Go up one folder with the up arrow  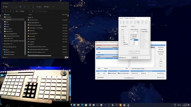pos(10,11)
